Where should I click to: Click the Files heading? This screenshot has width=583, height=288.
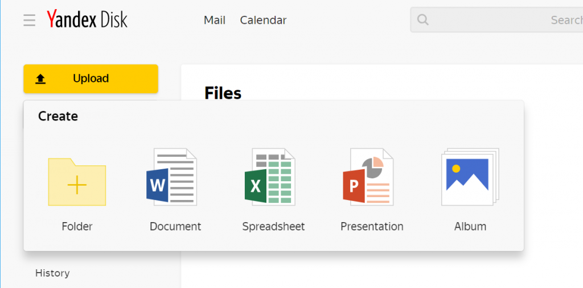coord(223,93)
